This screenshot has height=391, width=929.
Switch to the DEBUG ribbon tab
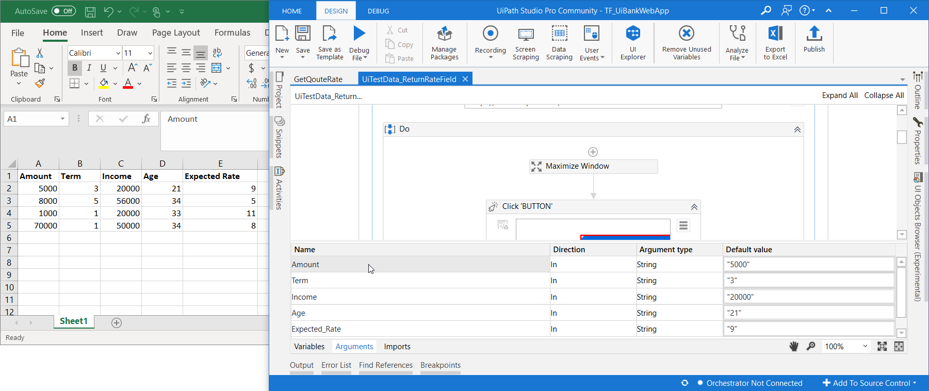click(x=378, y=11)
